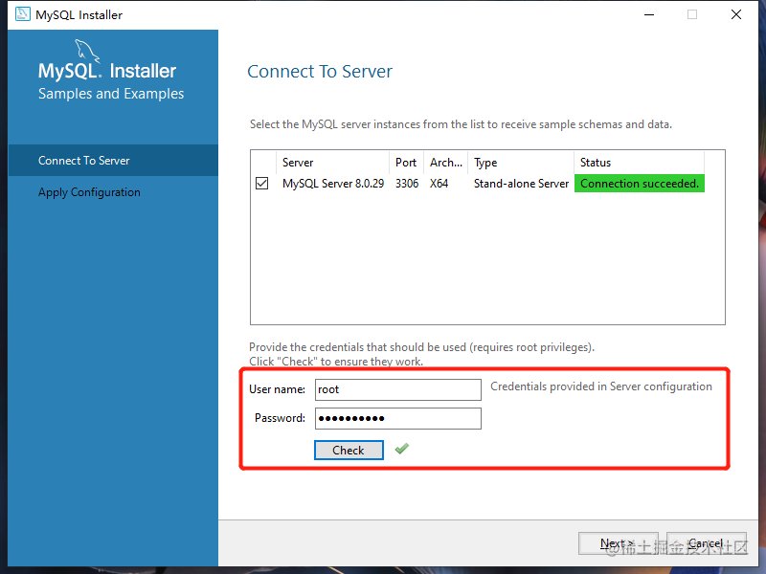Click the green checkmark beside Check
This screenshot has width=766, height=574.
(401, 449)
